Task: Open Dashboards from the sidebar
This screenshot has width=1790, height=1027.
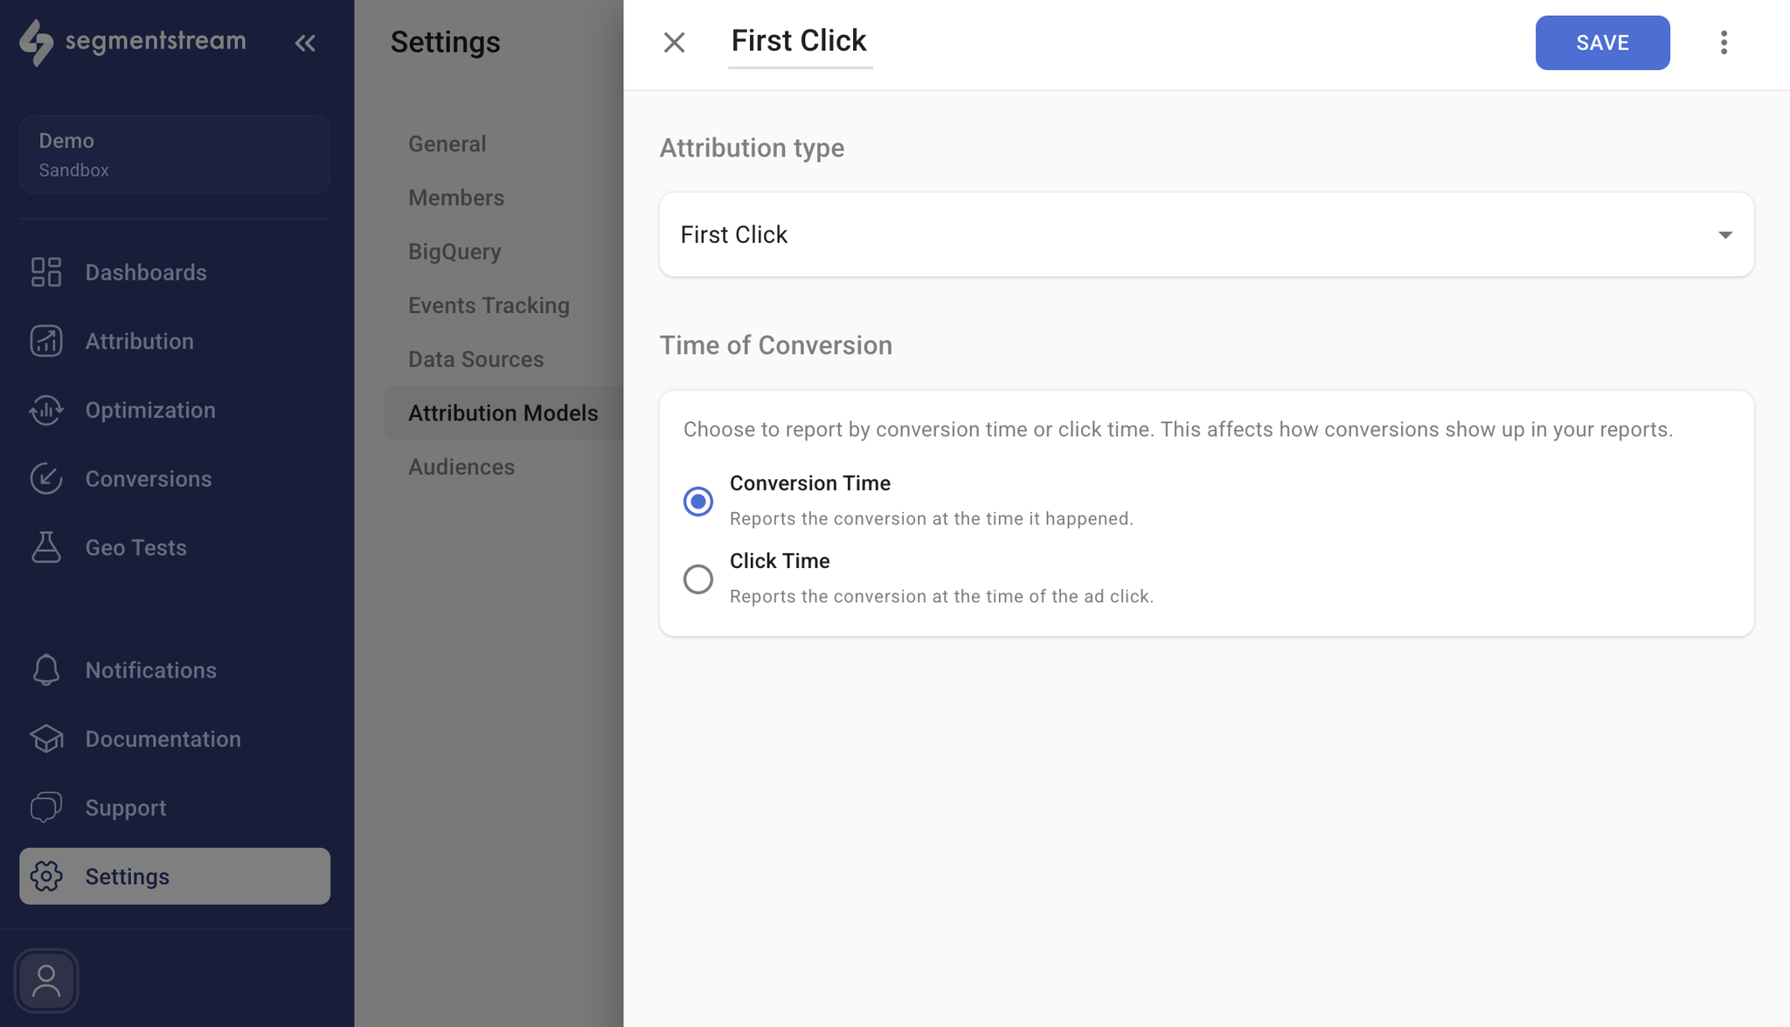Action: tap(145, 273)
